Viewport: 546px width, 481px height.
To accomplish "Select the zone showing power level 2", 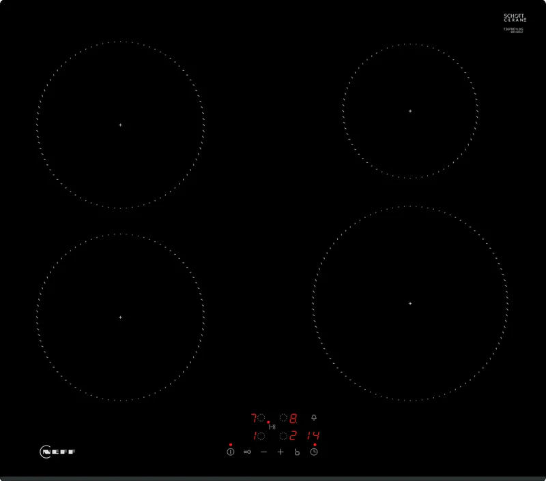I will point(293,435).
